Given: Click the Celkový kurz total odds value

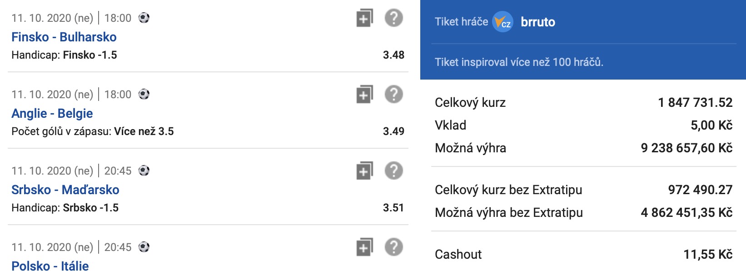Looking at the screenshot, I should tap(695, 102).
